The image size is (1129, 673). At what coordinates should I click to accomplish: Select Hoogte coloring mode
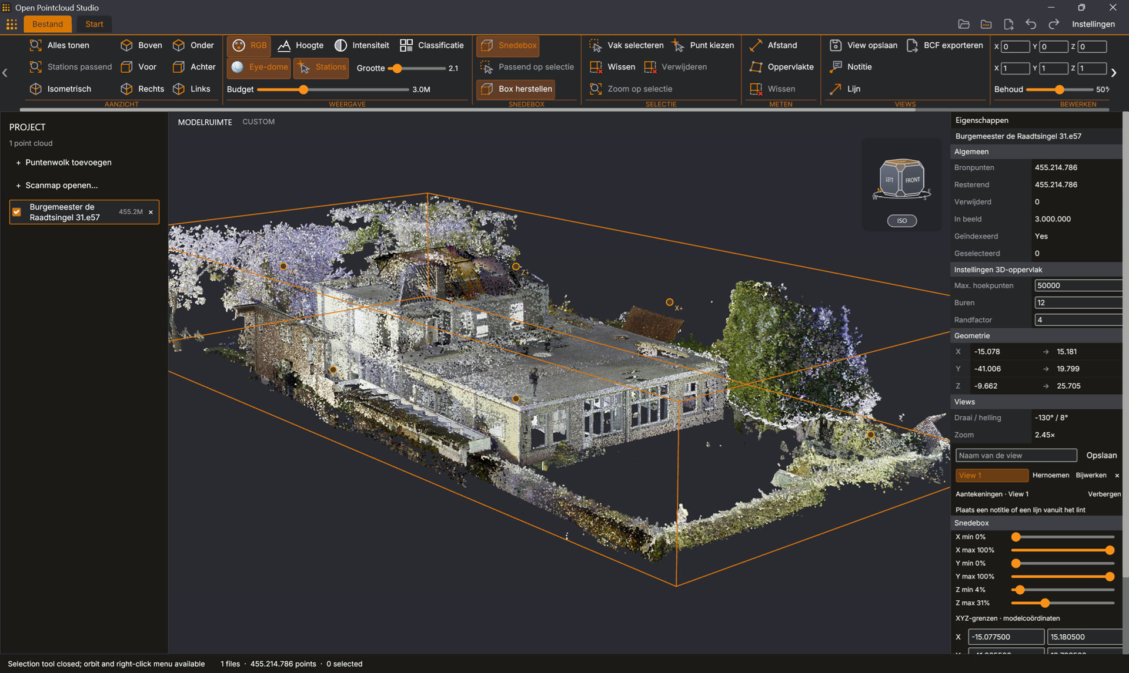(x=300, y=45)
